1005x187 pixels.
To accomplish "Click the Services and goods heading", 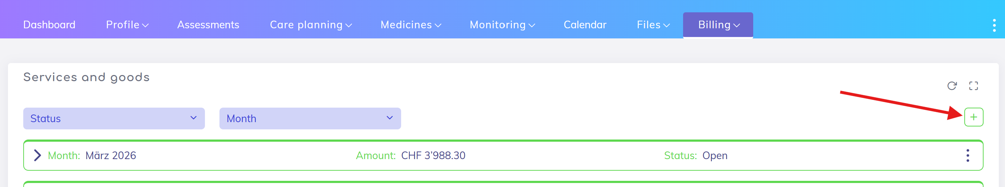I will click(86, 77).
